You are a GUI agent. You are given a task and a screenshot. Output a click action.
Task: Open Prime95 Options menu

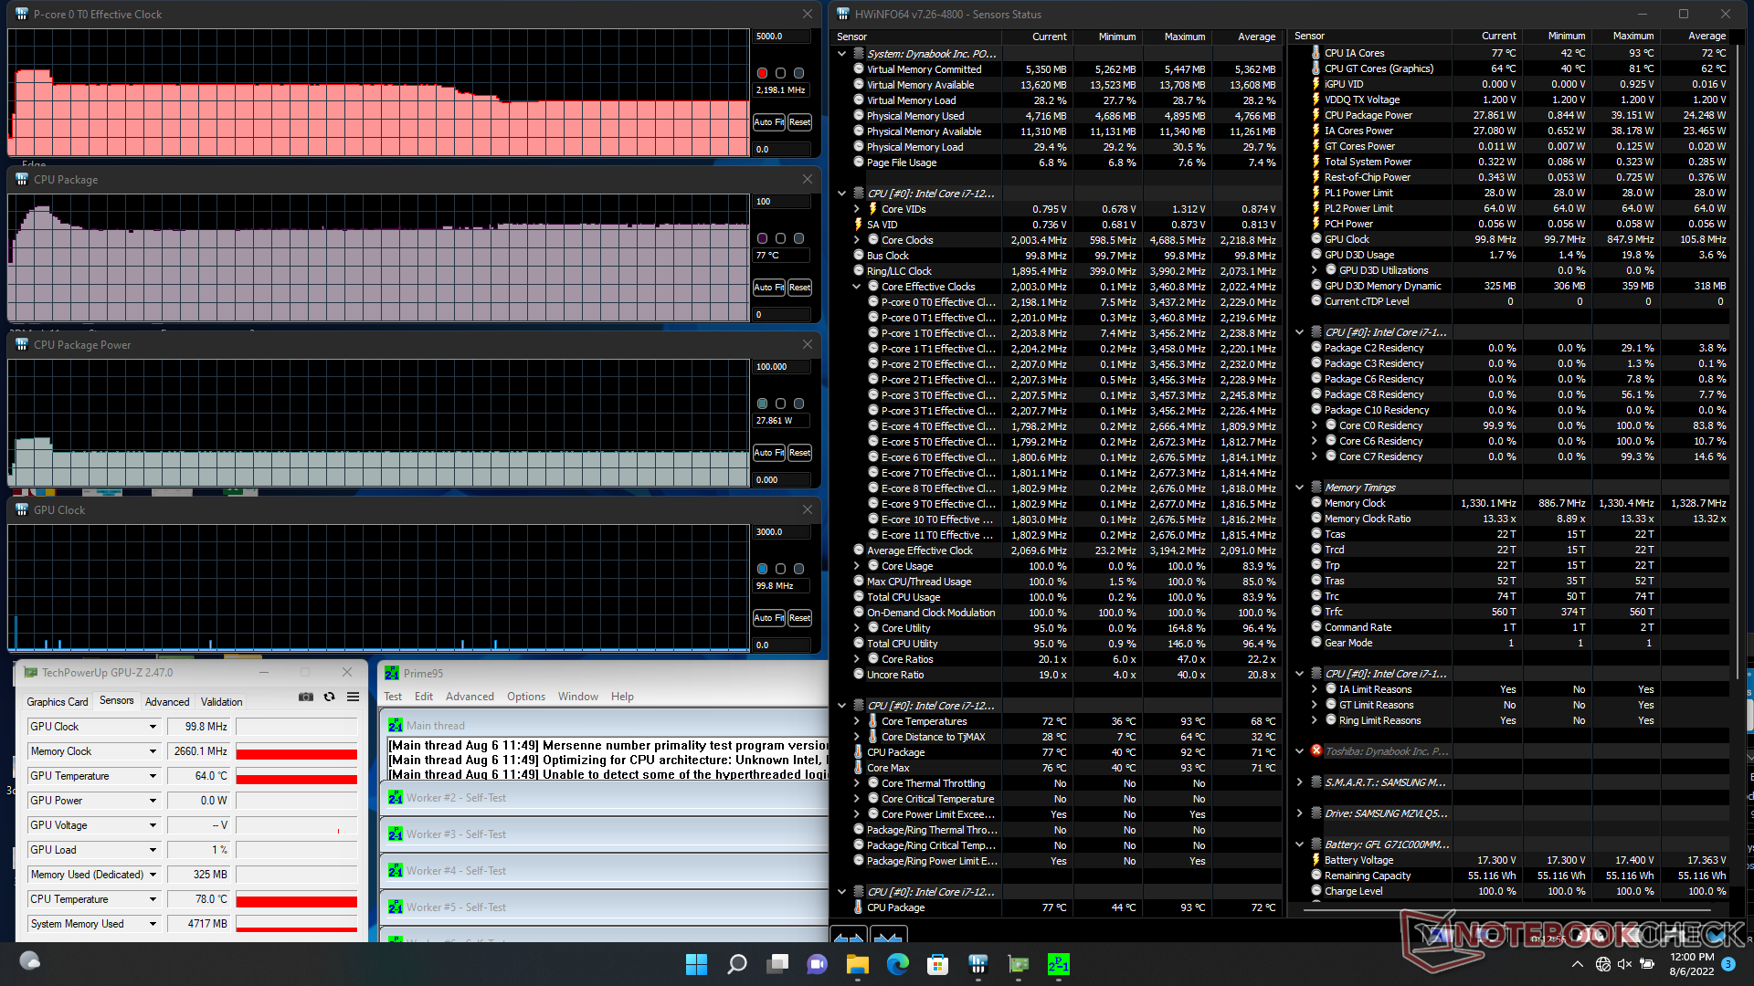[x=526, y=697]
